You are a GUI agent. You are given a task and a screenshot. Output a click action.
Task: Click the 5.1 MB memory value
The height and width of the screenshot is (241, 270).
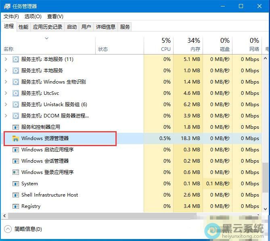[x=192, y=59]
